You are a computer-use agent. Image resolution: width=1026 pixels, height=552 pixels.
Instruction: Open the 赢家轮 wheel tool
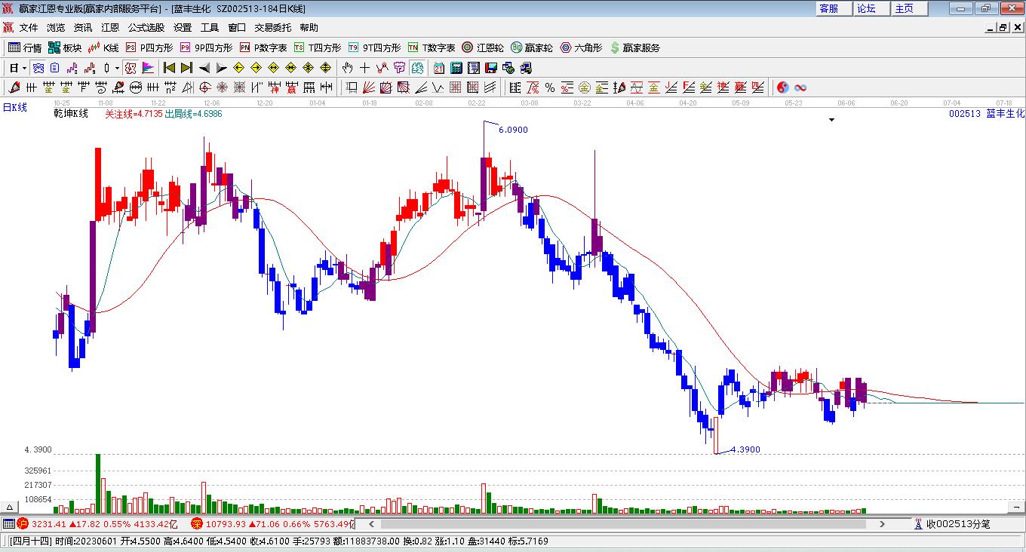tap(532, 48)
